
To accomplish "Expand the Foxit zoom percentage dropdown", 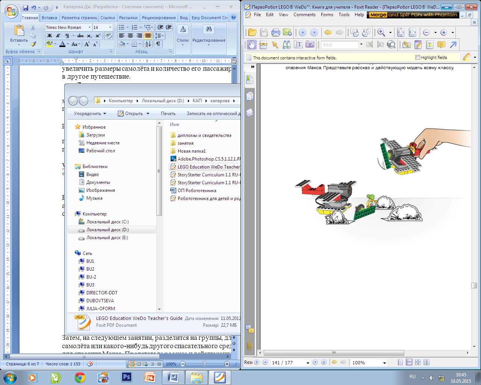I will pos(384,363).
